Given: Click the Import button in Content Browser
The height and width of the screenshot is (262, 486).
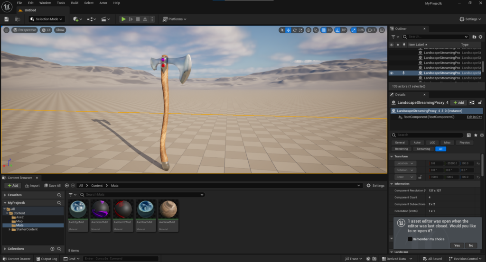Looking at the screenshot, I should point(32,185).
